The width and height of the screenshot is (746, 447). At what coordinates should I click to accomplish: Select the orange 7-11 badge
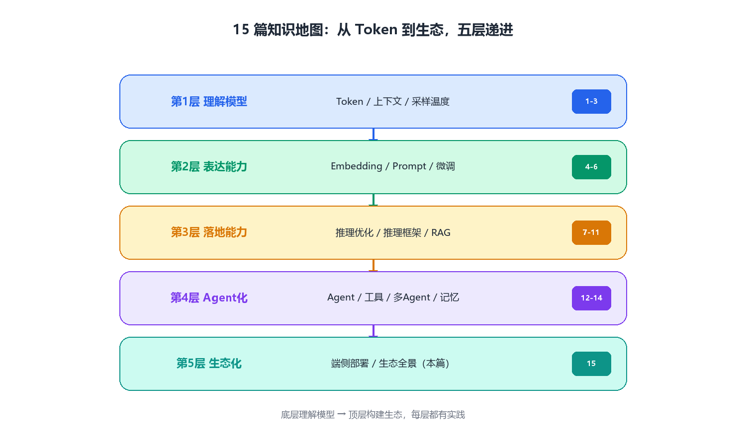[591, 232]
